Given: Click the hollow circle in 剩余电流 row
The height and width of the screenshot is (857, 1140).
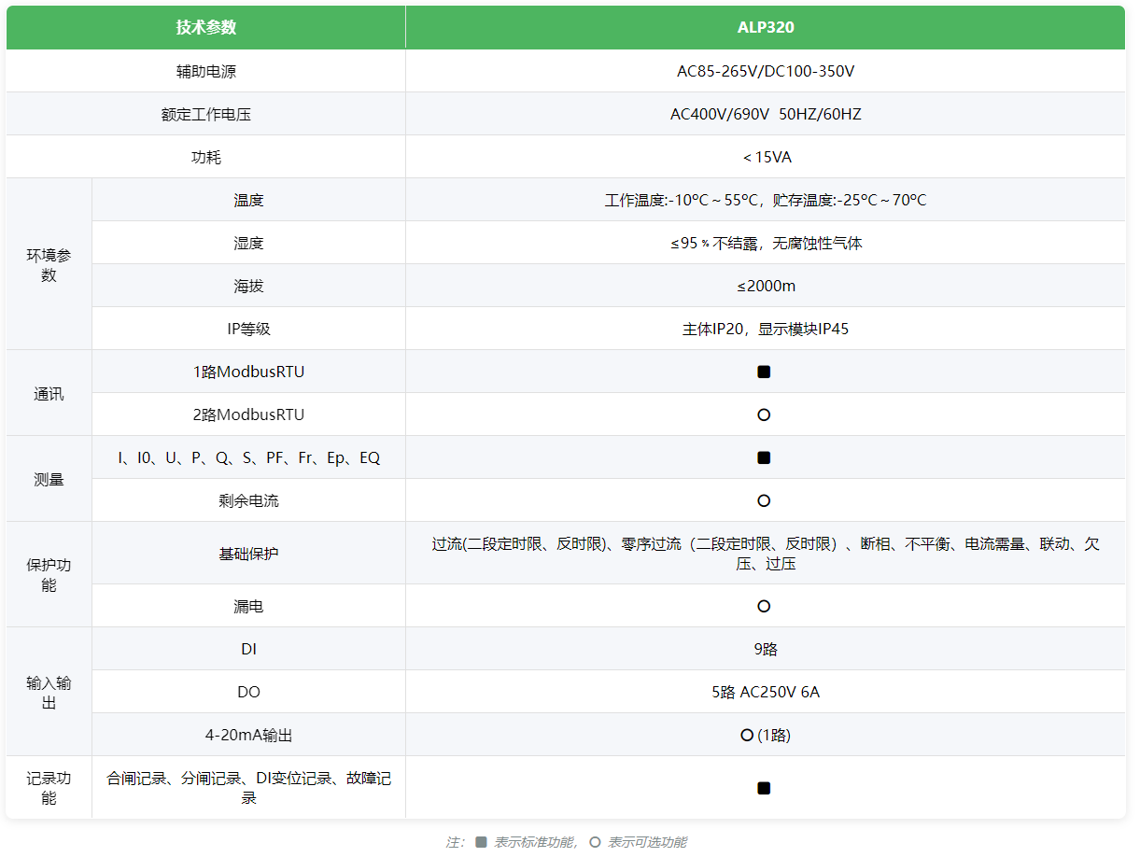Looking at the screenshot, I should pos(764,500).
